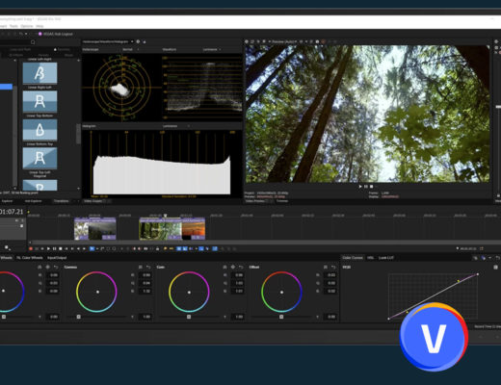Open the Tools menu

(x=13, y=26)
